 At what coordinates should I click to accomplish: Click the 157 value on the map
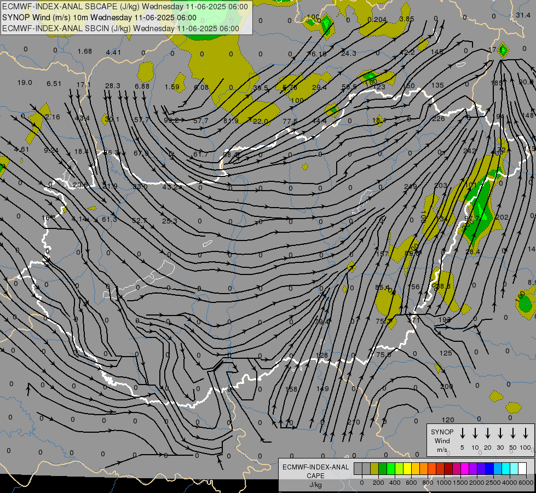[x=382, y=254]
